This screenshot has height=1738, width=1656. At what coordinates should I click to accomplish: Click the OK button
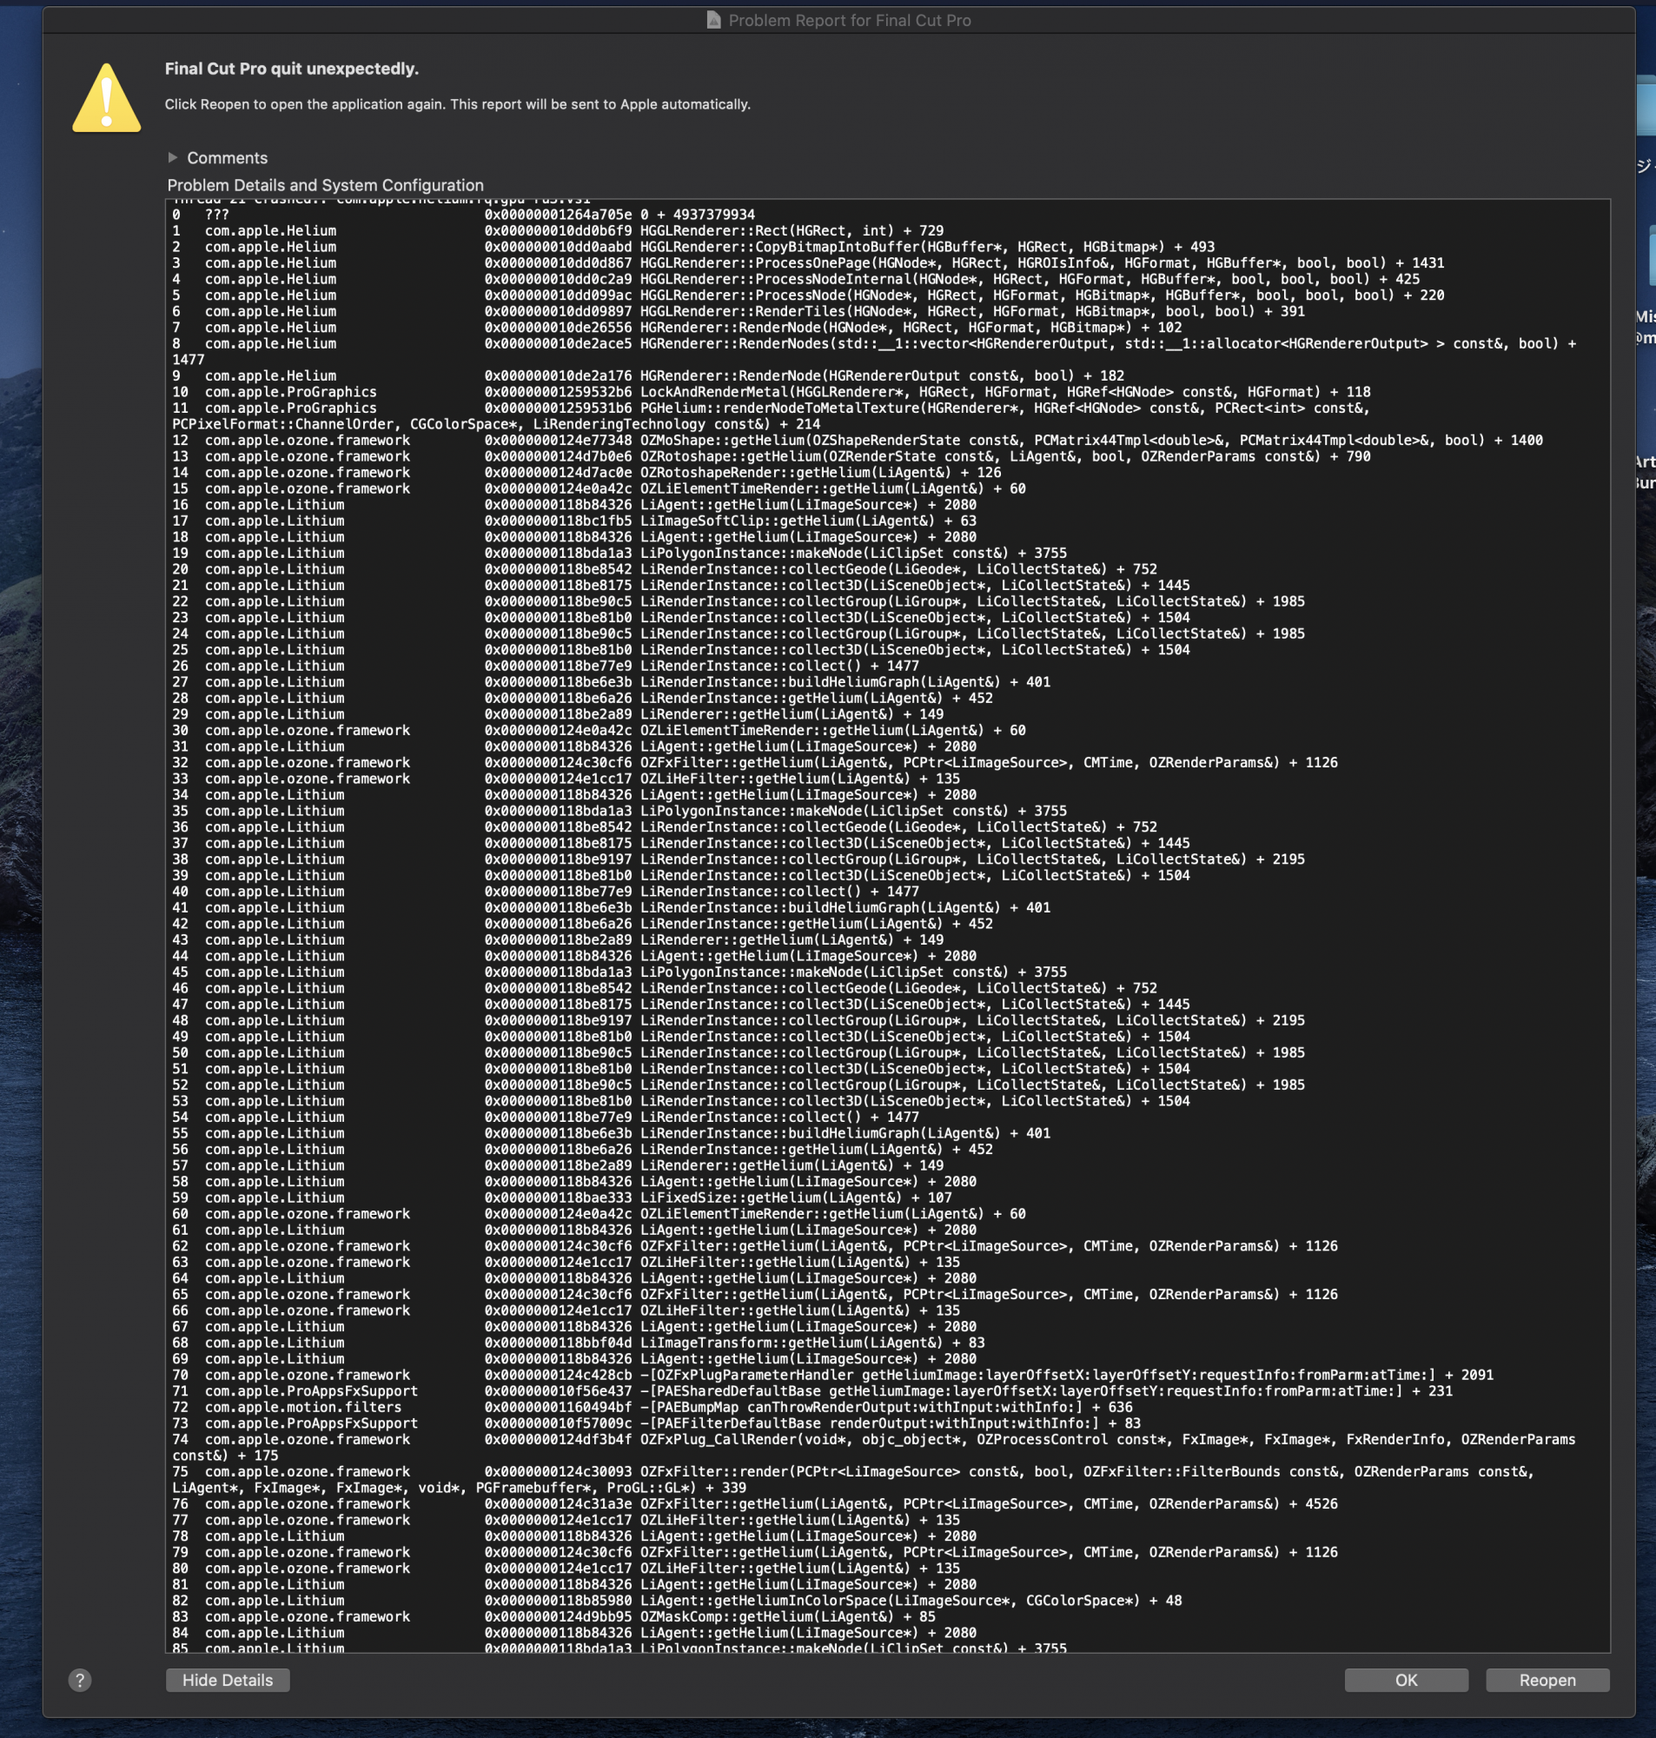(1405, 1680)
